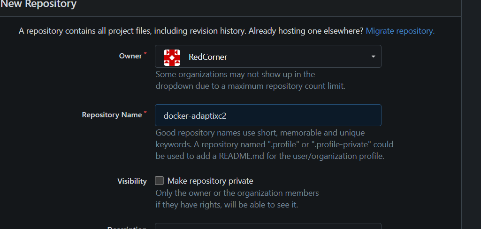Screen dimensions: 481x229
Task: Click the cut-off Description label at bottom
Action: [x=127, y=228]
